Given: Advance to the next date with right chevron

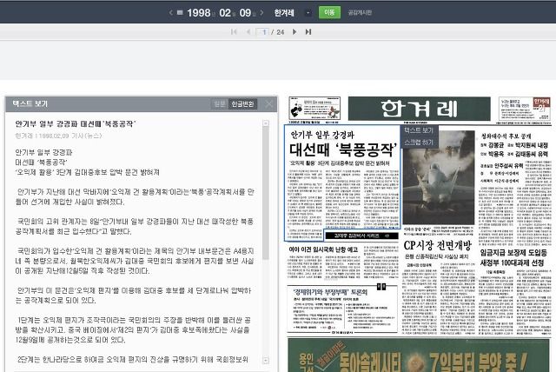Looking at the screenshot, I should [261, 13].
